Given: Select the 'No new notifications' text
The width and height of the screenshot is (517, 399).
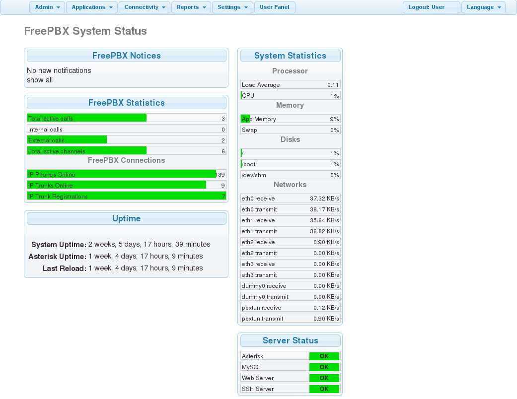Looking at the screenshot, I should pos(59,70).
